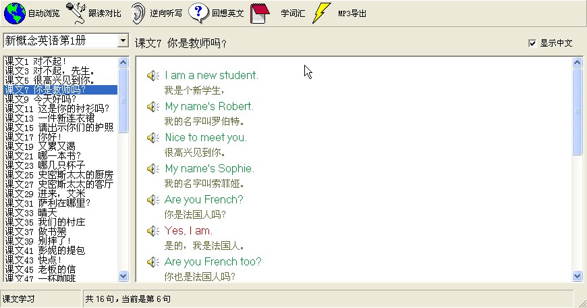This screenshot has width=587, height=308.
Task: Select lesson 课文37 做书架
Action: tap(61, 232)
